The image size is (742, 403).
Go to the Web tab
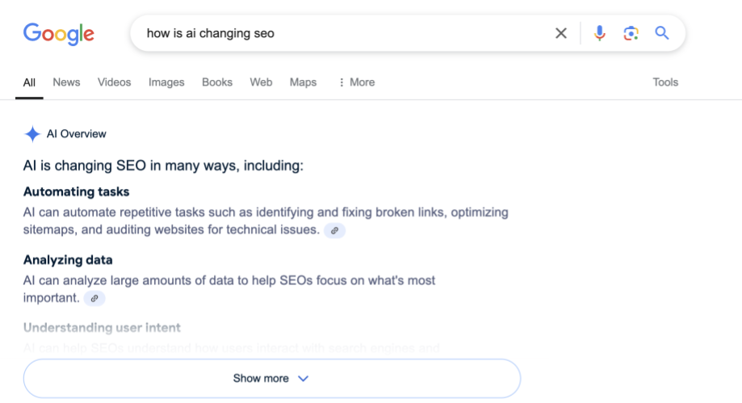[261, 82]
